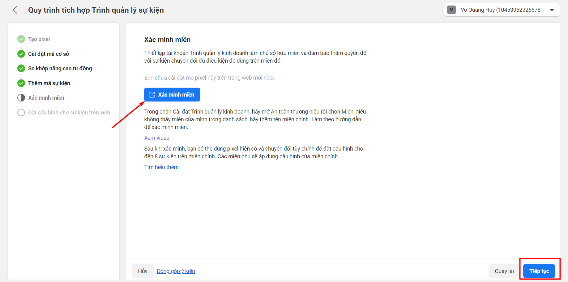Select the Thêm mã sự kiện step

click(49, 83)
